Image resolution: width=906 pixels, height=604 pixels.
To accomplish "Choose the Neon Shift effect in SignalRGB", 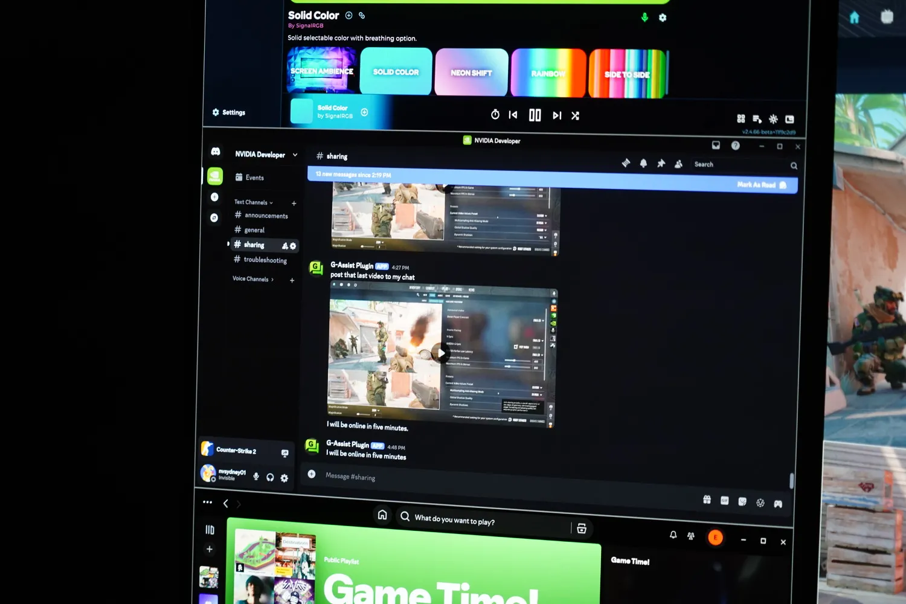I will click(x=471, y=72).
